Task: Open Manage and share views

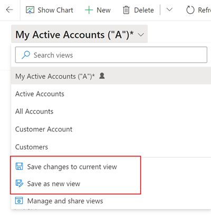Action: [x=65, y=201]
